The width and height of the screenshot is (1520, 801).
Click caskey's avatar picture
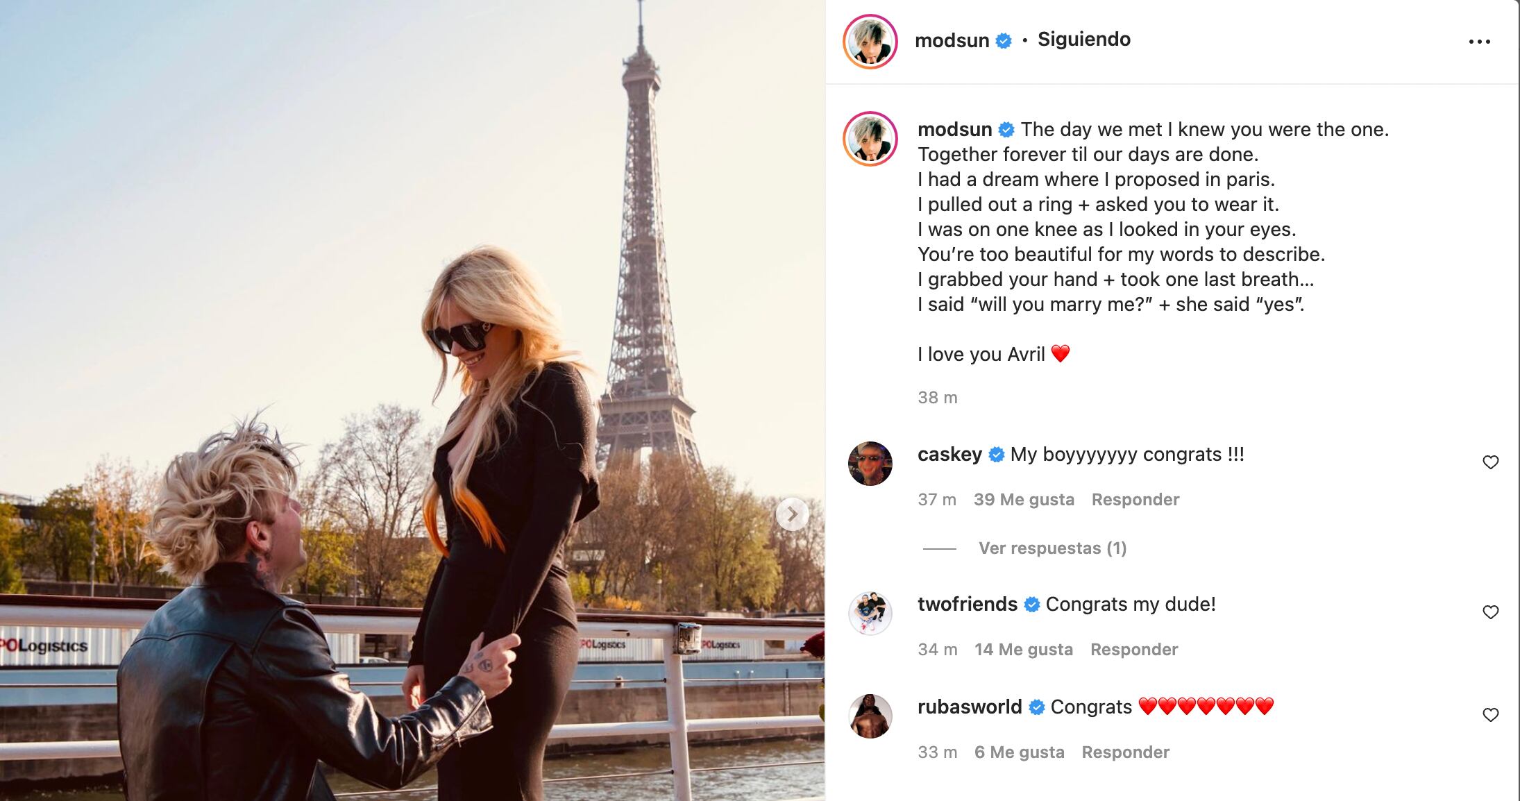coord(870,464)
